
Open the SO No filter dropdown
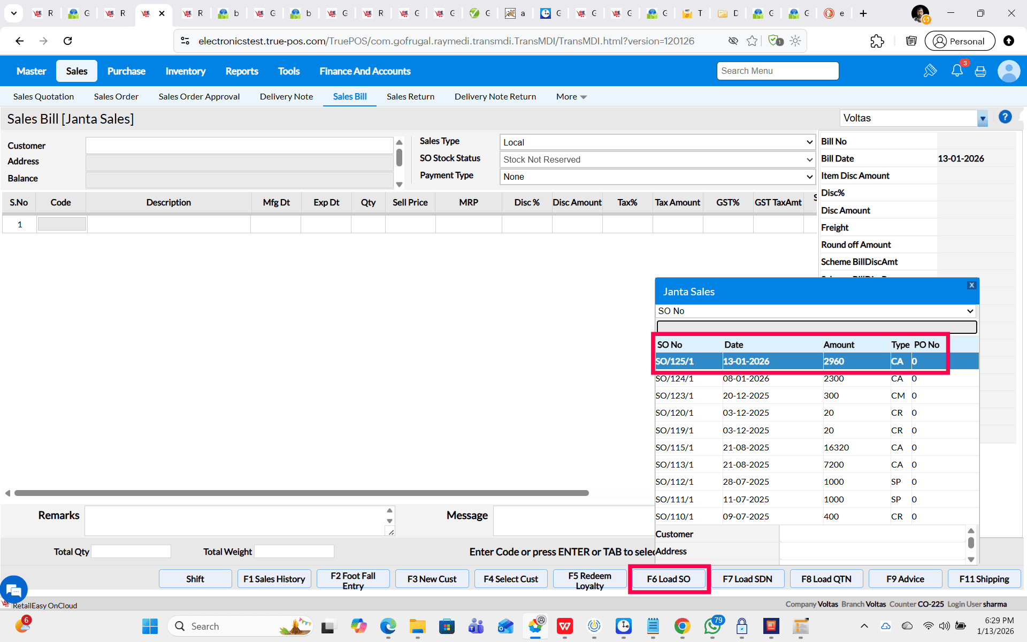coord(815,311)
